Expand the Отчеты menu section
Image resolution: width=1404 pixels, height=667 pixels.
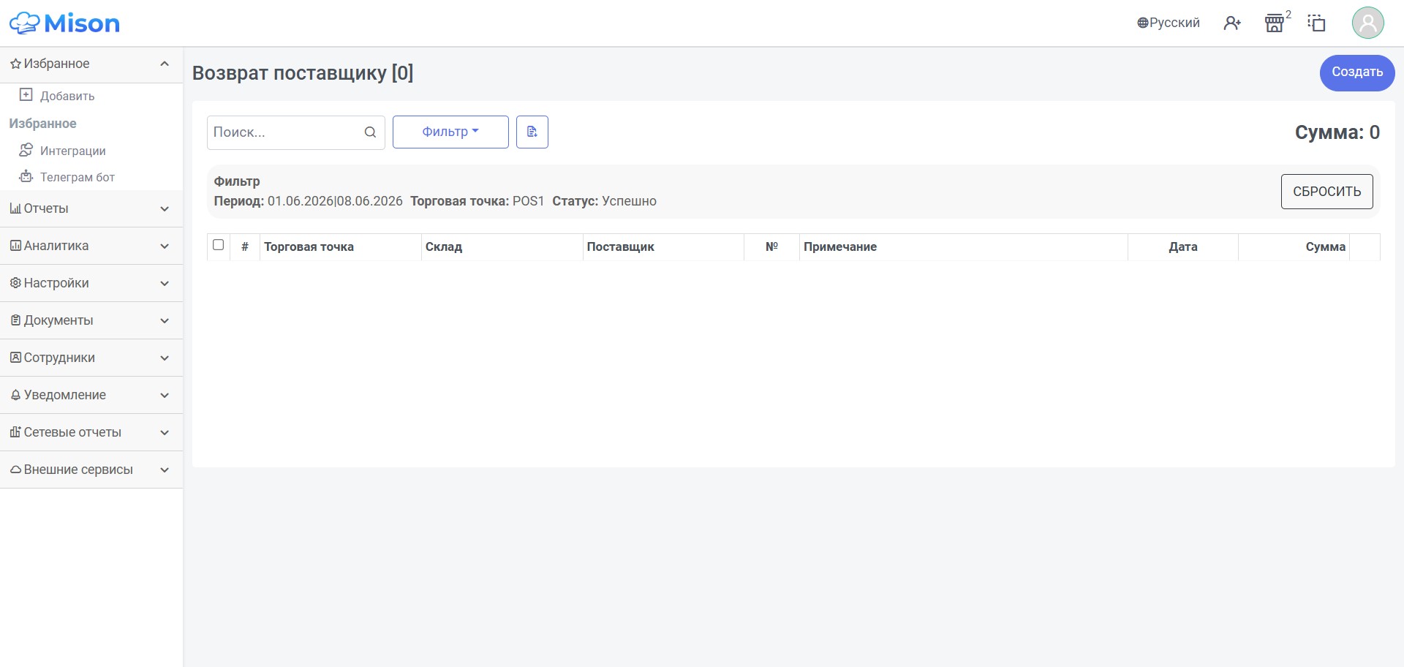[x=91, y=208]
